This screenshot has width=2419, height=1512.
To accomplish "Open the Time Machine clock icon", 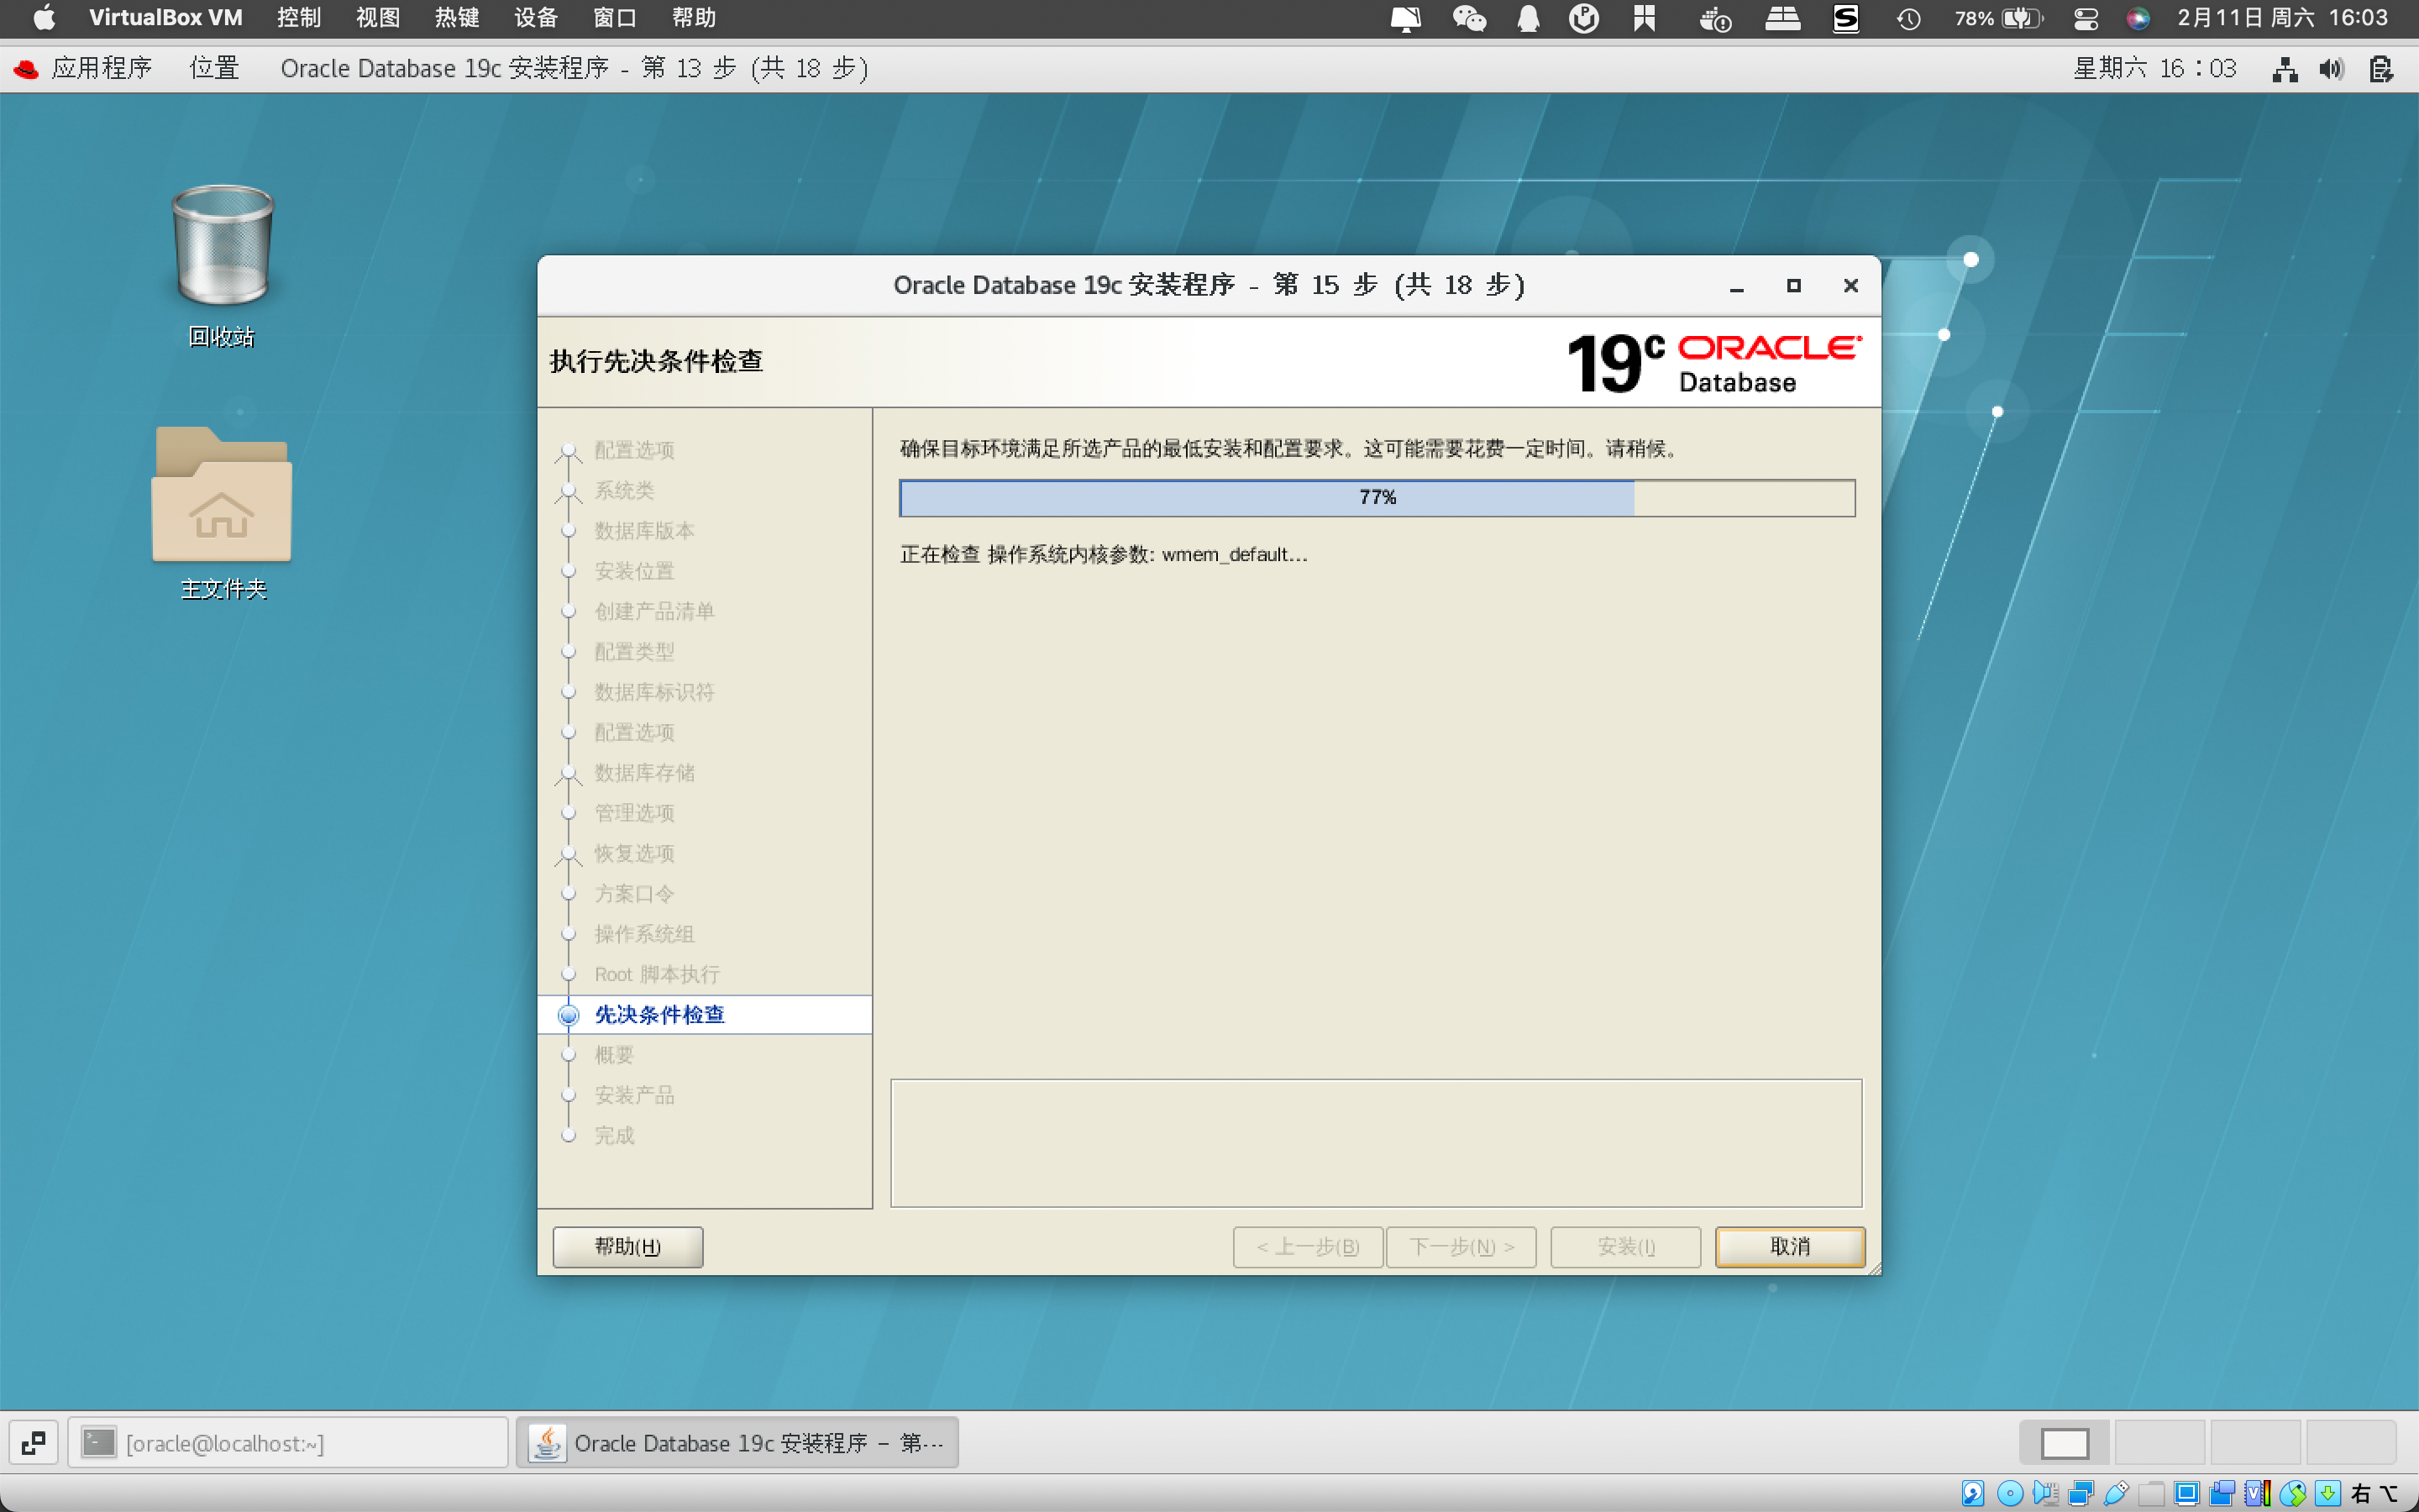I will coord(1908,18).
